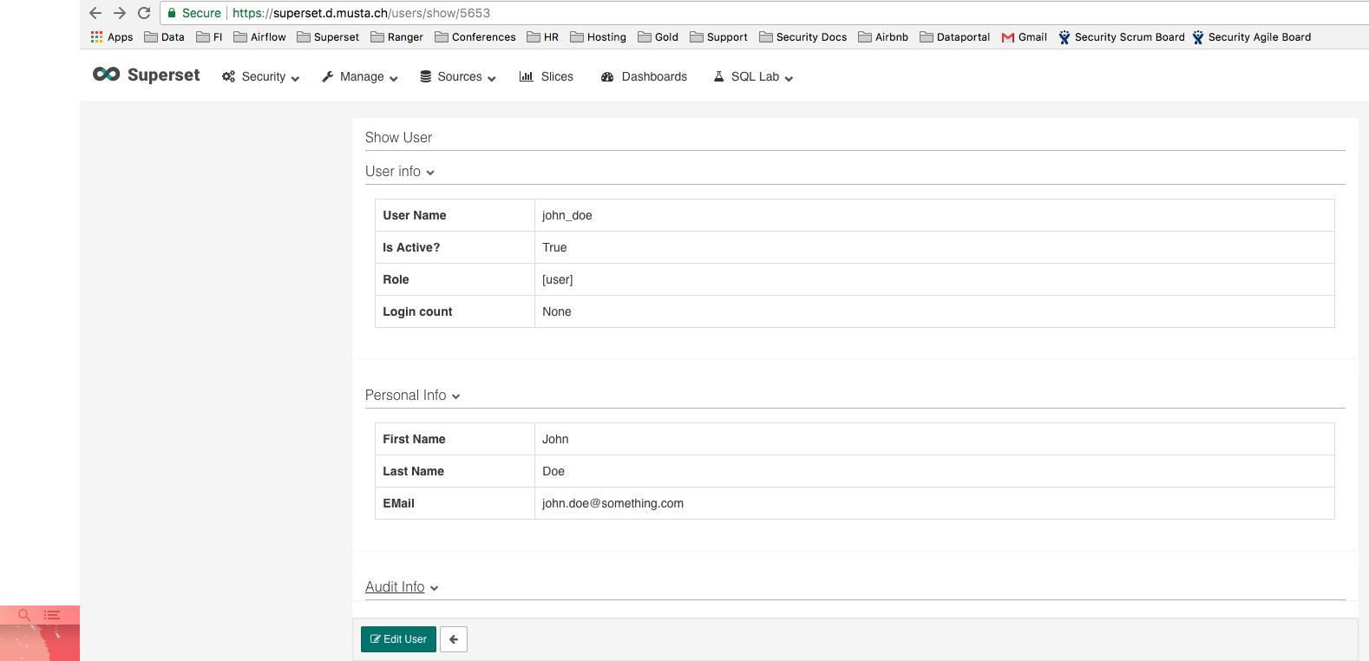Open the Manage dropdown menu
Image resolution: width=1369 pixels, height=661 pixels.
click(359, 76)
